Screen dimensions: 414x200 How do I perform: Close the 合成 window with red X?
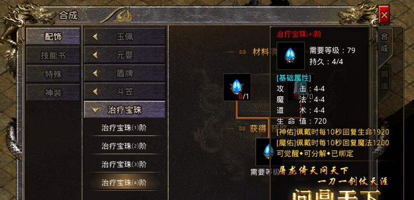click(384, 15)
